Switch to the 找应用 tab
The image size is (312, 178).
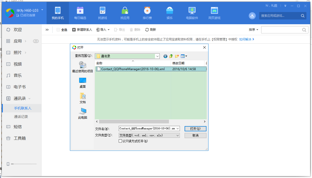125,13
